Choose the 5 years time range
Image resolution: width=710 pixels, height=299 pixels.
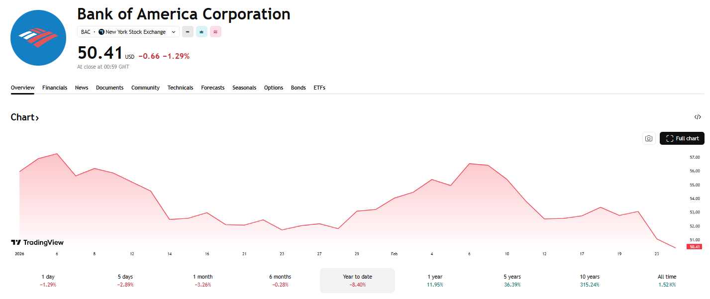(512, 281)
